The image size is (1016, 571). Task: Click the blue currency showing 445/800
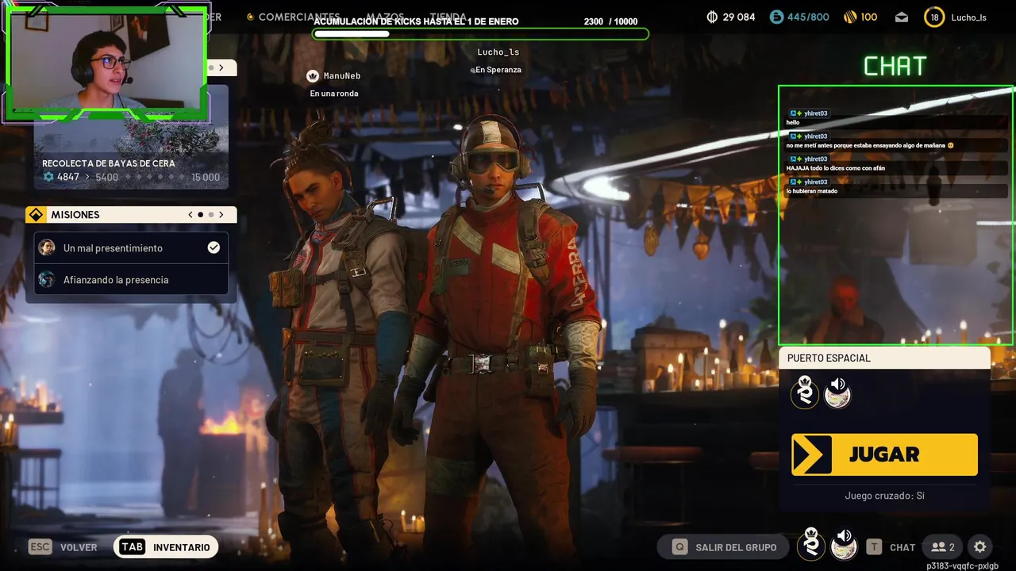click(x=799, y=17)
